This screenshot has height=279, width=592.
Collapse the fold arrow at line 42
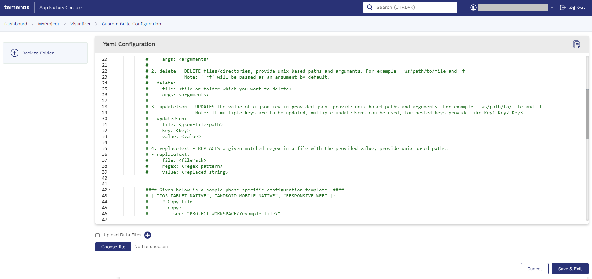point(109,190)
